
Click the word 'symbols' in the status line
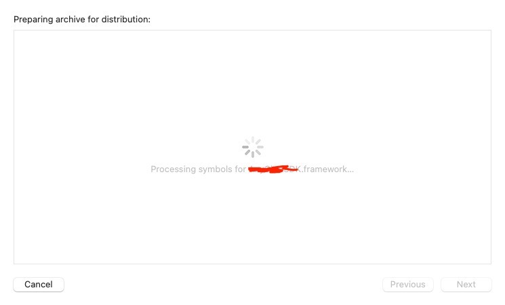[x=215, y=169]
